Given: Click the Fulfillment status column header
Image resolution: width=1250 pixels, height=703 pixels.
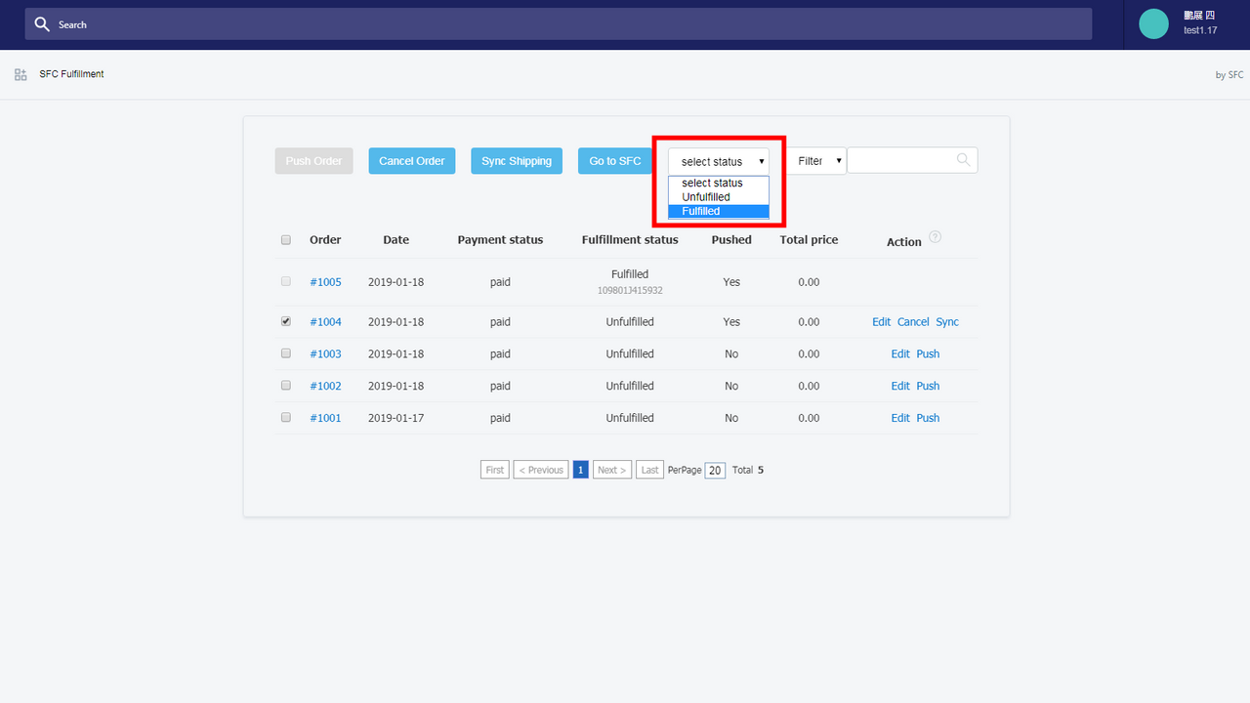Looking at the screenshot, I should 630,240.
